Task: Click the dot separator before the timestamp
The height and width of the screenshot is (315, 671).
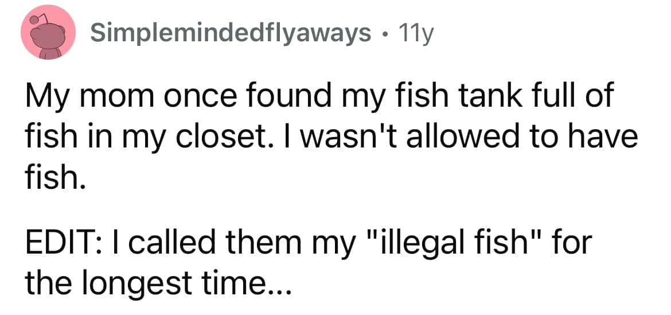Action: coord(385,34)
